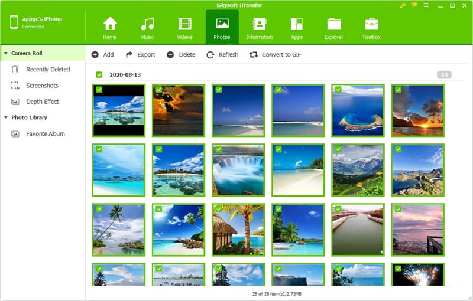Select the Recently Deleted album

point(43,69)
